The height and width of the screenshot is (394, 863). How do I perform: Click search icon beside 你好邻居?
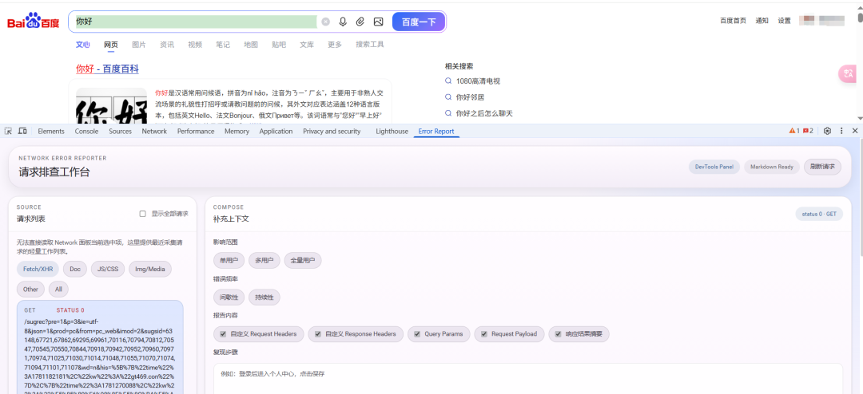[x=448, y=97]
